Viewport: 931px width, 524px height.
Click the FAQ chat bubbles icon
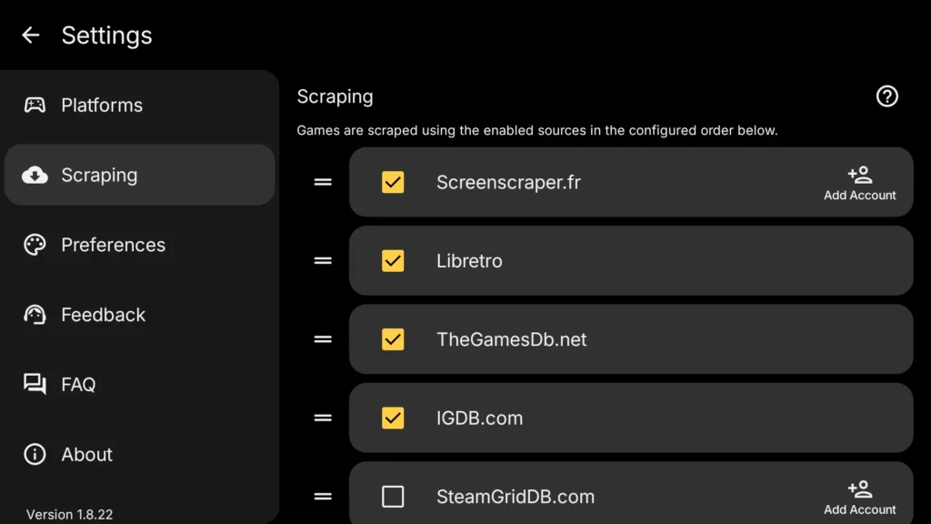tap(35, 385)
